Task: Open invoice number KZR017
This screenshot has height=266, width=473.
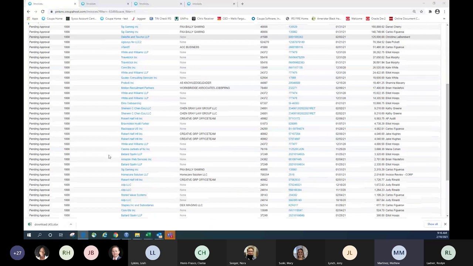Action: click(x=293, y=205)
